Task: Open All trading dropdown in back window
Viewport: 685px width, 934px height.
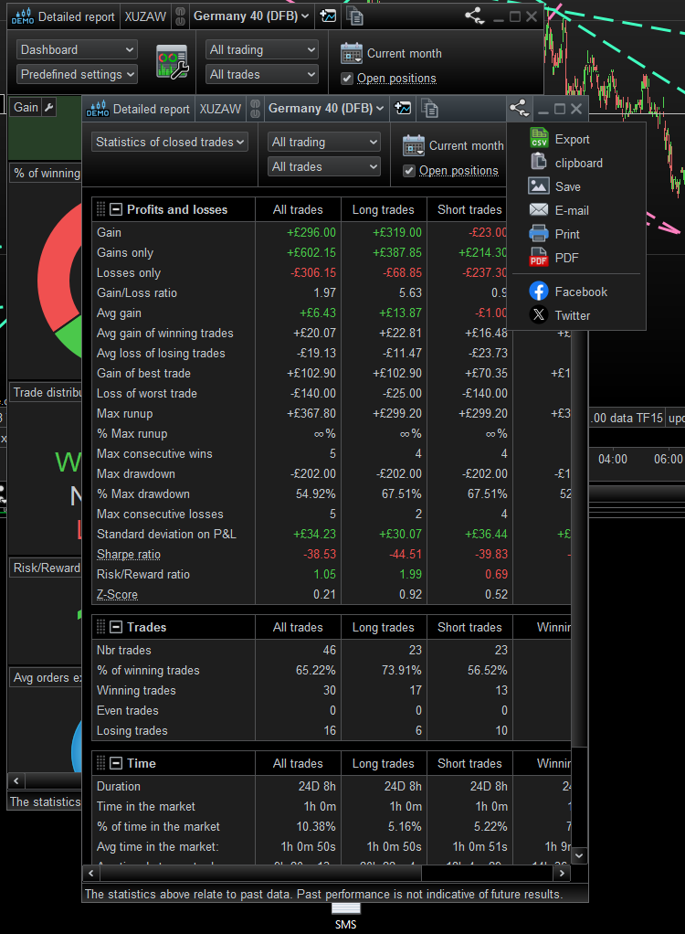Action: [x=262, y=49]
